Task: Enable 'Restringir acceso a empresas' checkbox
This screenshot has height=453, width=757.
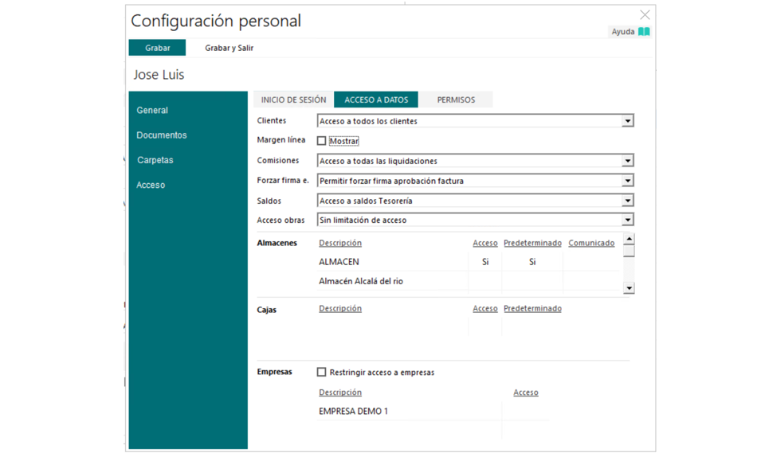Action: coord(322,373)
